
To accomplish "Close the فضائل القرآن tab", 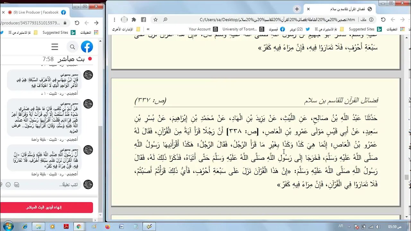I will (309, 9).
